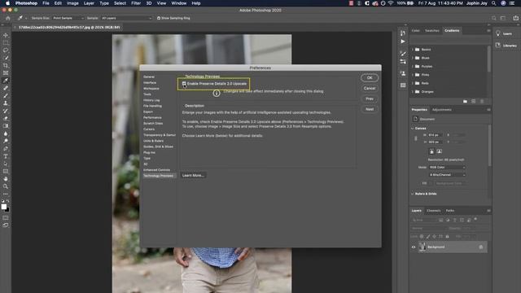
Task: Collapse the Canvas section
Action: [x=413, y=129]
